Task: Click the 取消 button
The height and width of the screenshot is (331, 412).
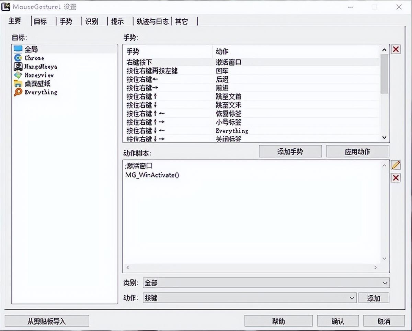Action: [x=384, y=321]
